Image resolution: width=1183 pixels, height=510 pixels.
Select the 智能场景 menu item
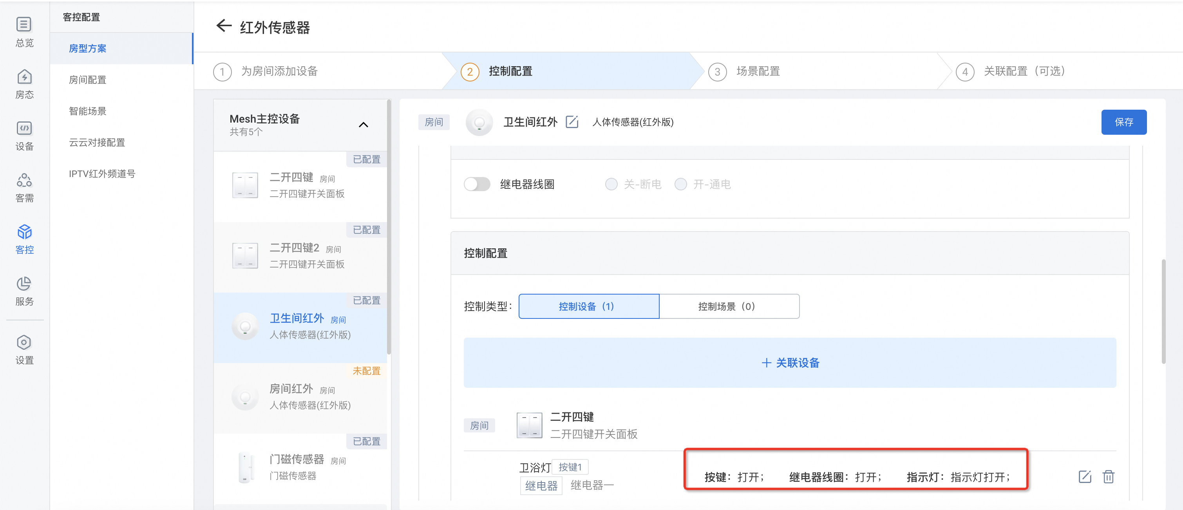[x=121, y=111]
